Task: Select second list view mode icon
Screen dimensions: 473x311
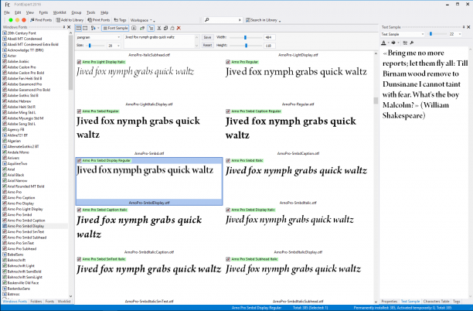Action: 85,28
